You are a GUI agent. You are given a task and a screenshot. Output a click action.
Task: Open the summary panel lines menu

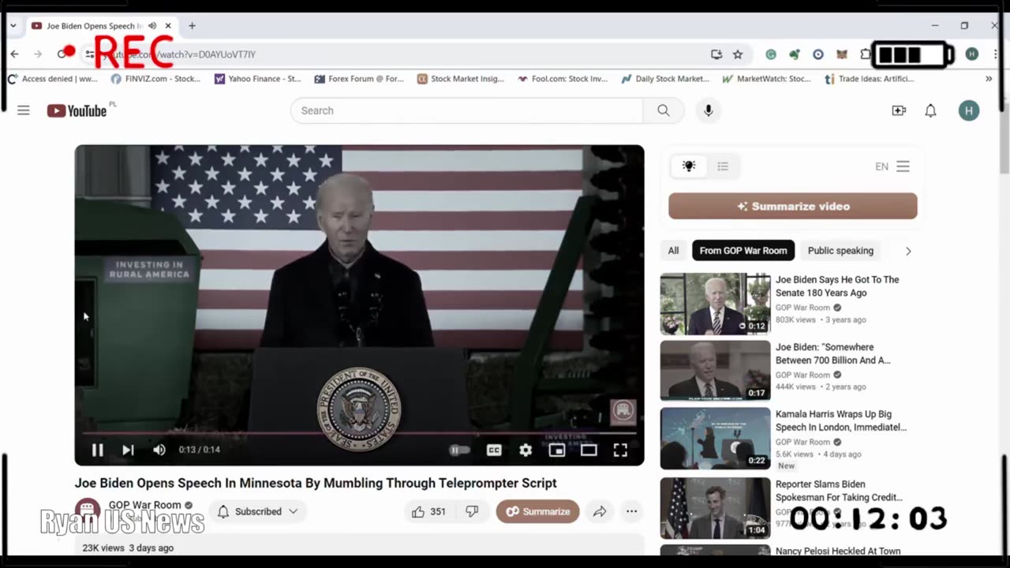[x=903, y=166]
